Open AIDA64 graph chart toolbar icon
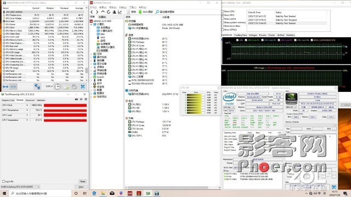This screenshot has height=197, width=351. 120,12
